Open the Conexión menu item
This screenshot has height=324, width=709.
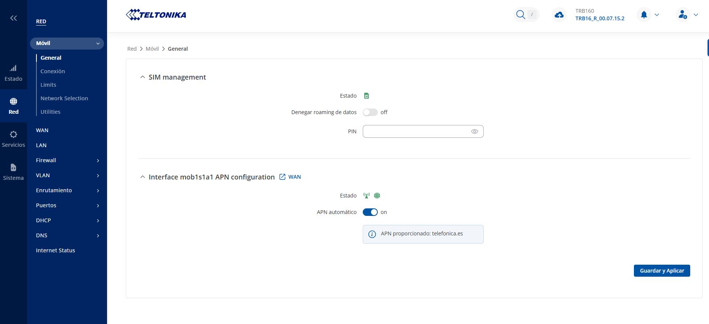pyautogui.click(x=53, y=71)
